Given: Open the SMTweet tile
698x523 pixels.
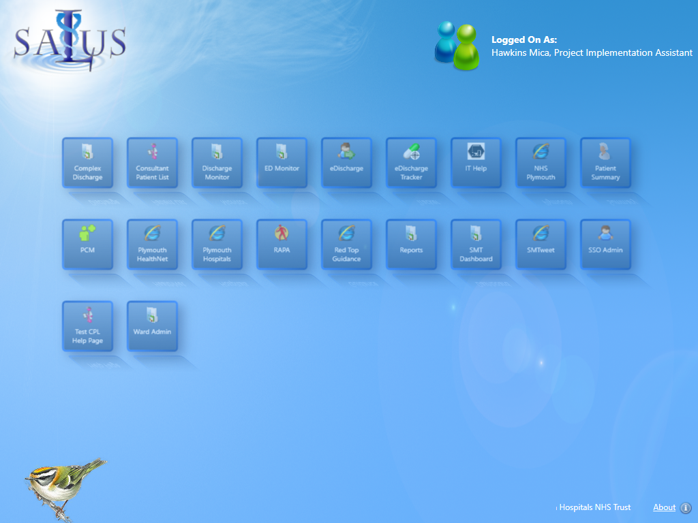Looking at the screenshot, I should (x=541, y=244).
